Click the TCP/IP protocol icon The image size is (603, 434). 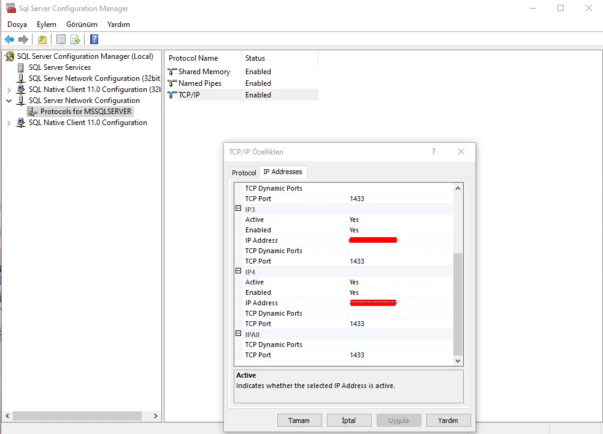click(x=172, y=94)
